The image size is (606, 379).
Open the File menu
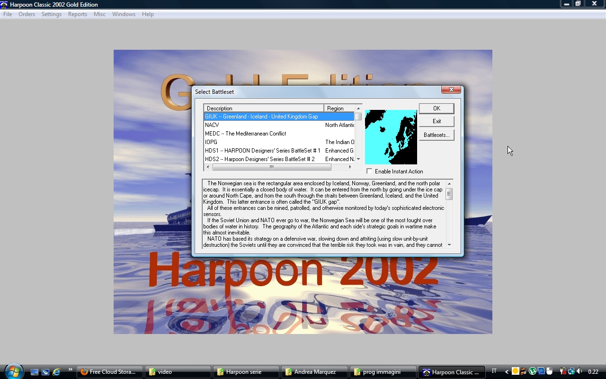tap(8, 14)
